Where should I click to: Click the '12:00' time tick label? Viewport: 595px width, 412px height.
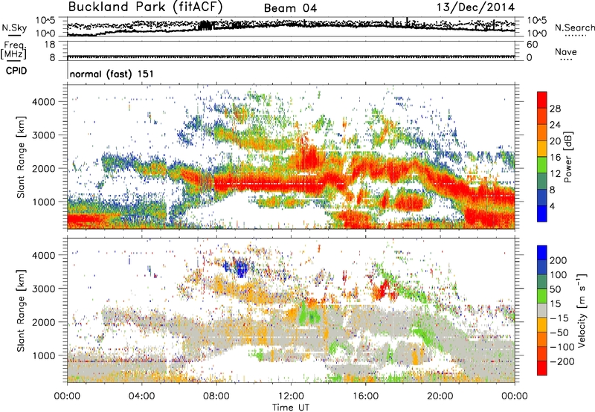(291, 396)
